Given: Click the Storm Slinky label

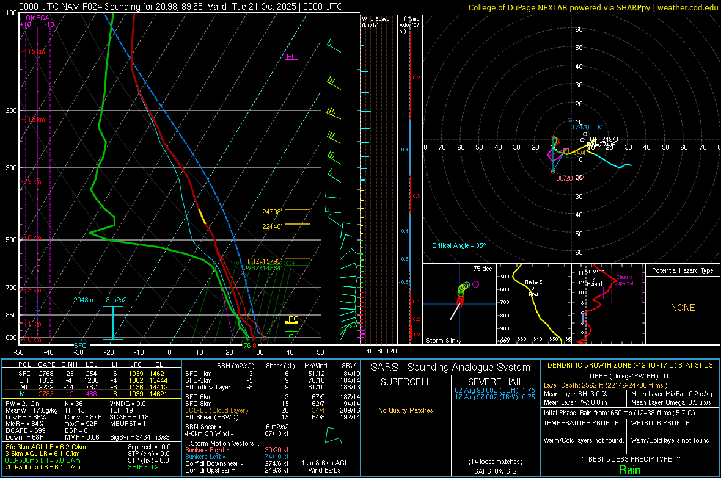Looking at the screenshot, I should tap(444, 341).
